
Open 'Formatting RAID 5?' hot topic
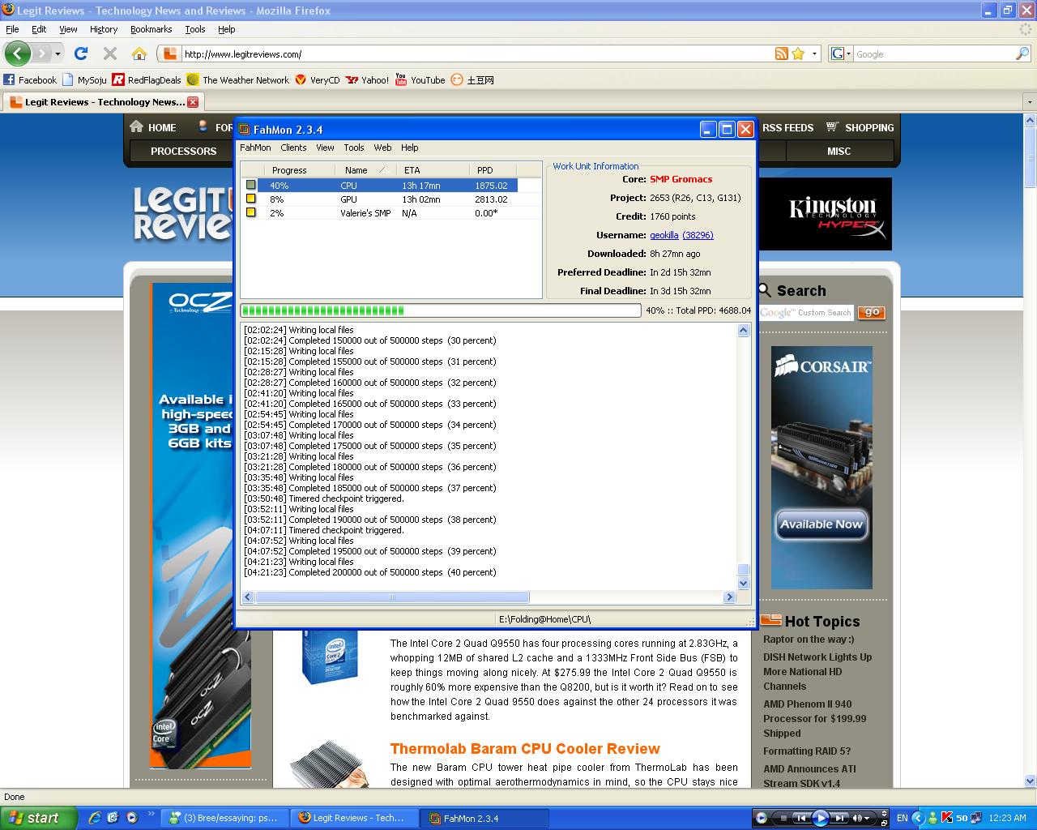click(x=807, y=751)
